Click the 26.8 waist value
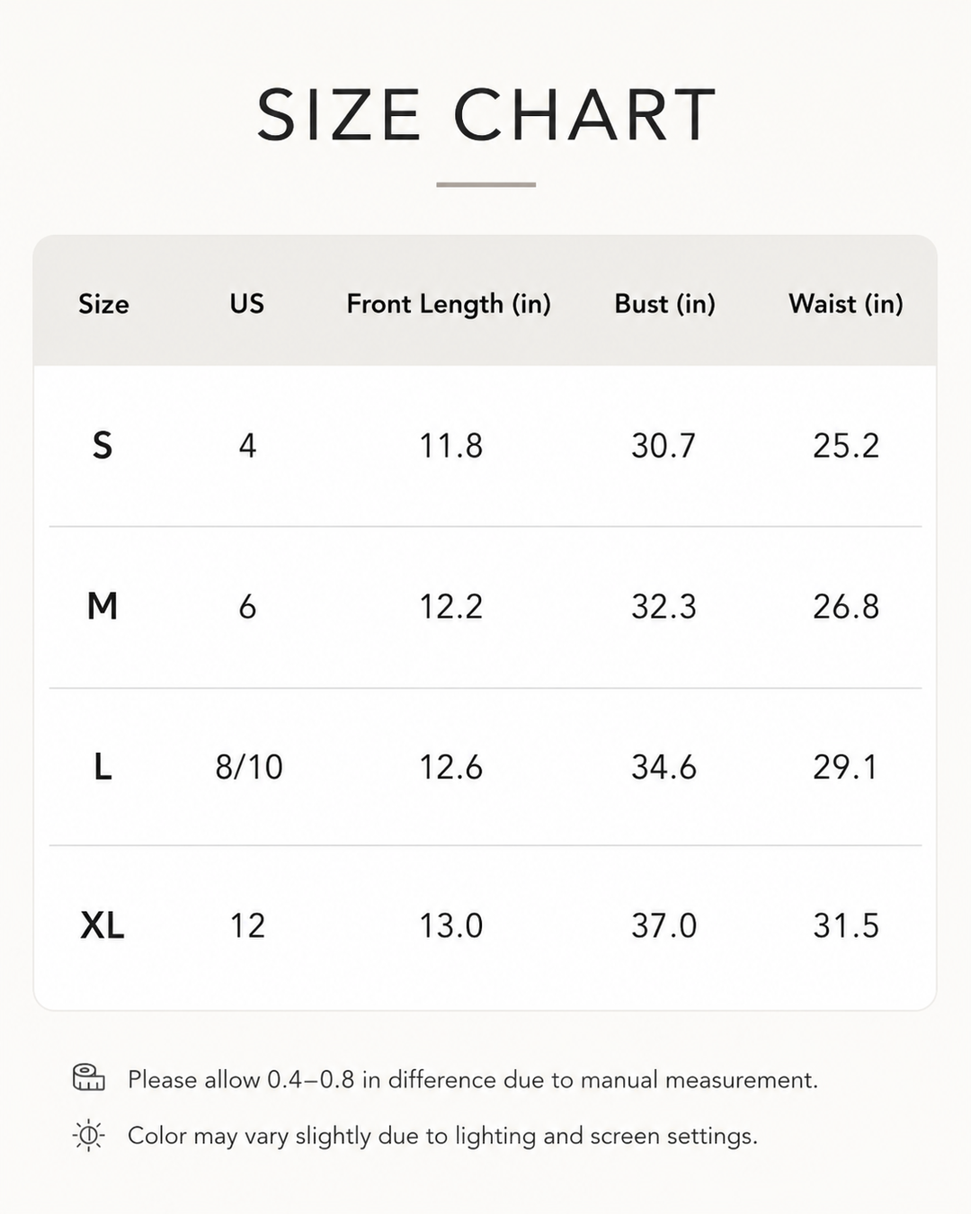The width and height of the screenshot is (971, 1214). [x=846, y=606]
